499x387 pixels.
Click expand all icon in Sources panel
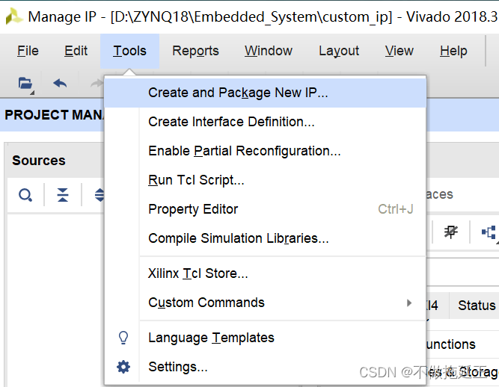[100, 195]
